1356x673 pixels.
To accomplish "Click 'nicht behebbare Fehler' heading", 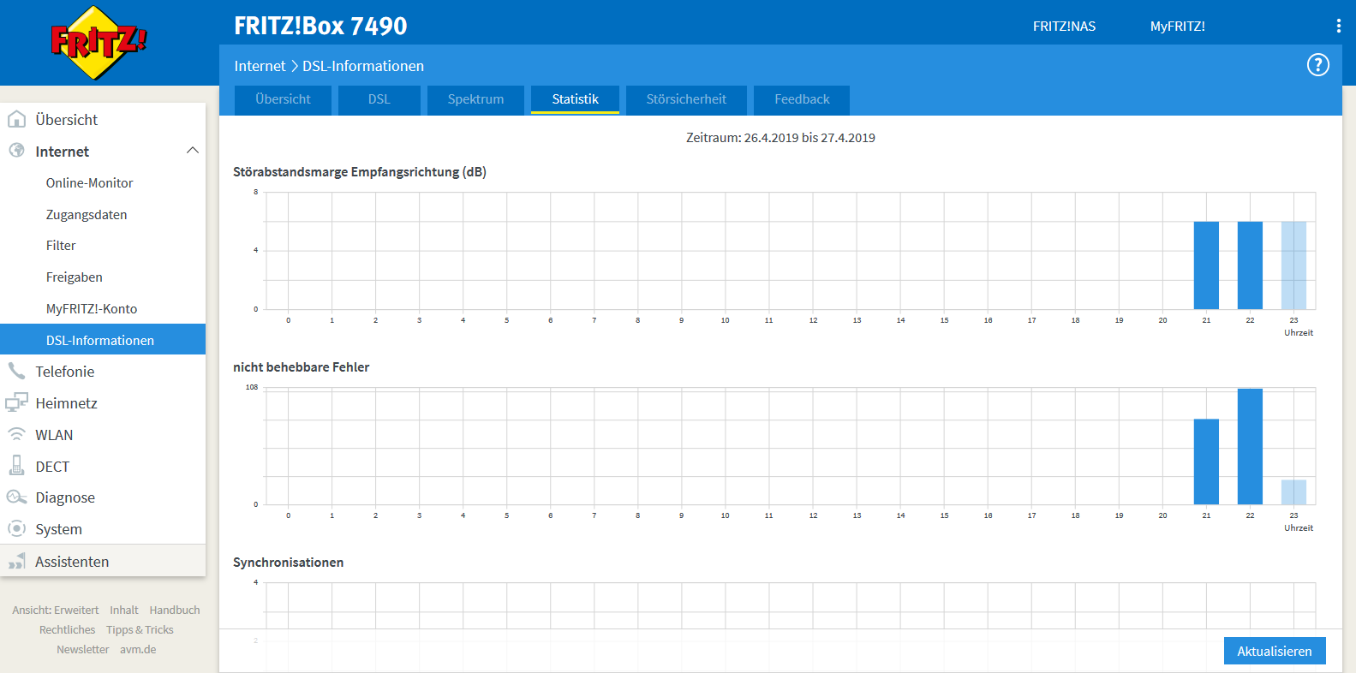I will point(301,366).
